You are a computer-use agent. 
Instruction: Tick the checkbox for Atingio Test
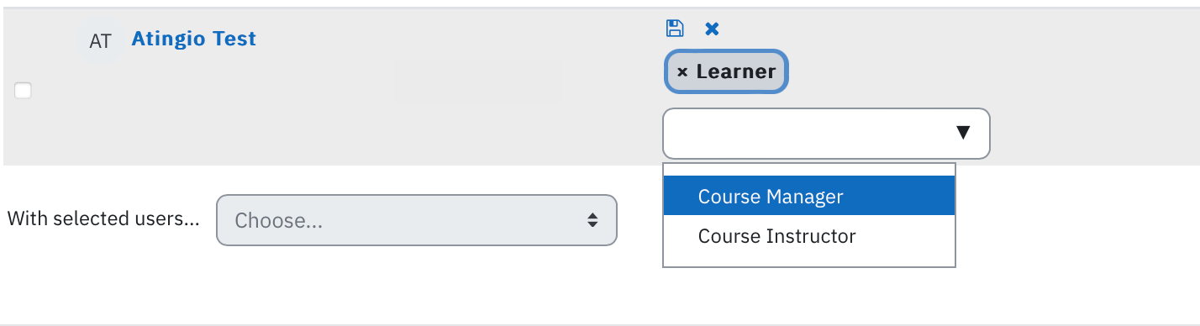click(24, 91)
